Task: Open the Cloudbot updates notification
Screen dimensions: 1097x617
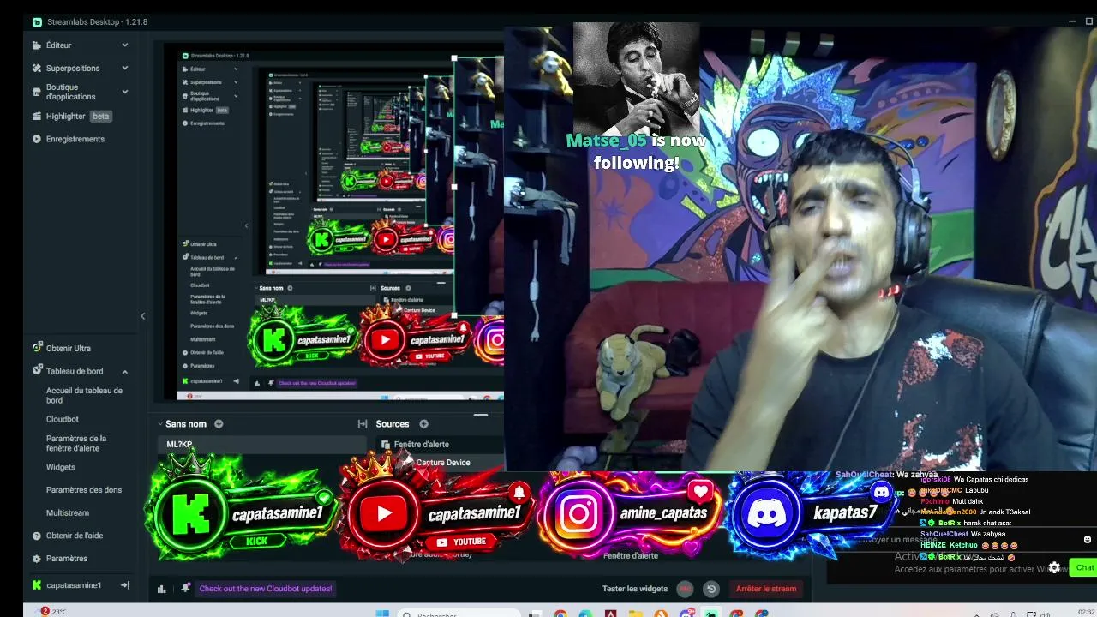Action: coord(266,589)
